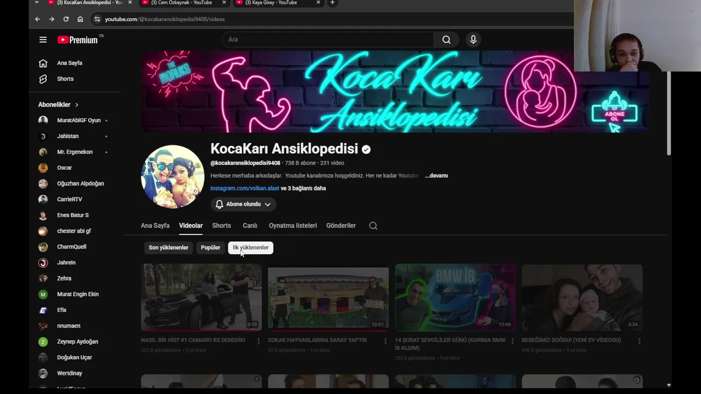Open the browser home page icon
Screen dimensions: 701x394
(80, 19)
